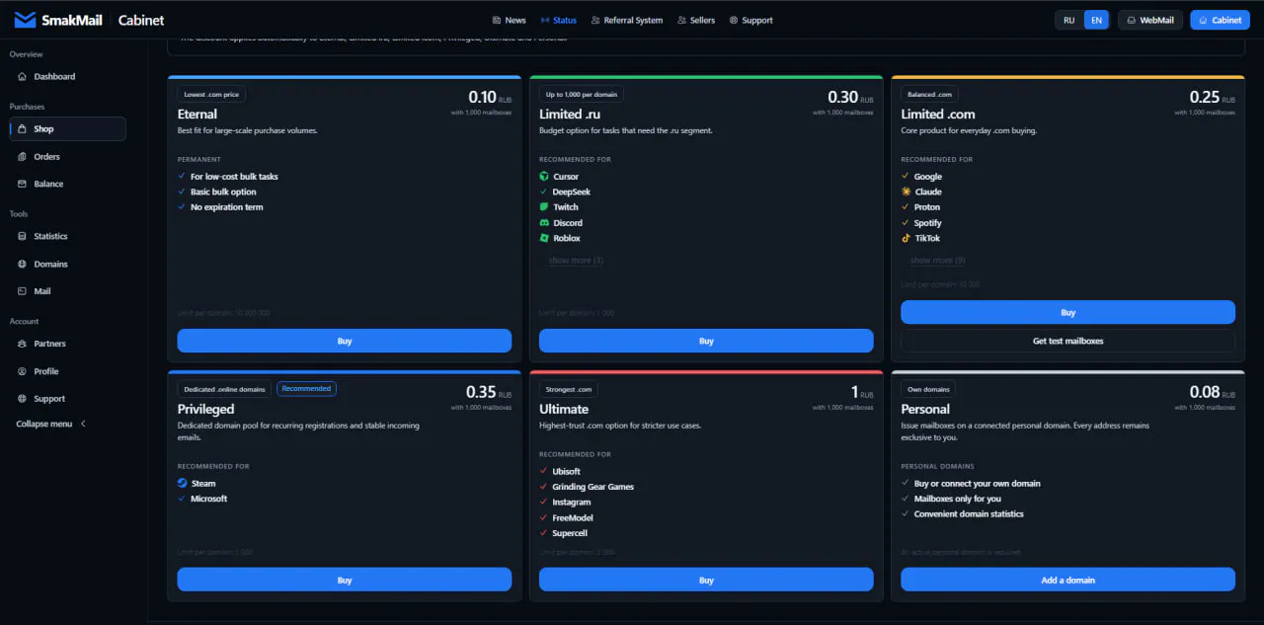This screenshot has height=625, width=1264.
Task: Click the blue Cabinet button
Action: pos(1220,20)
